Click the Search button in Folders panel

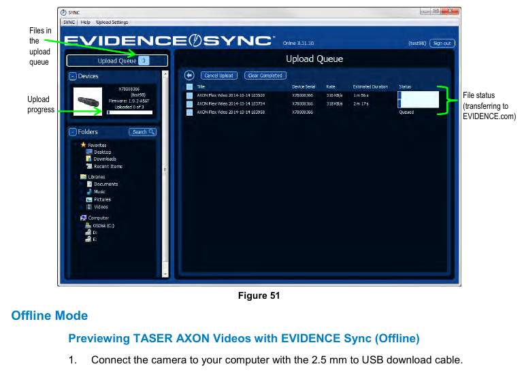coord(142,132)
